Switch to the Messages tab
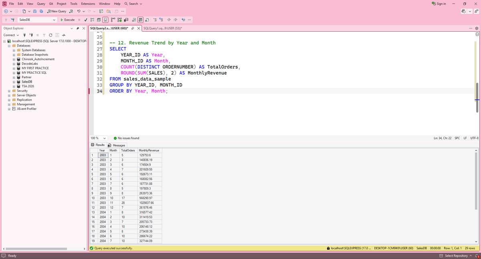The width and height of the screenshot is (481, 259). coord(117,145)
